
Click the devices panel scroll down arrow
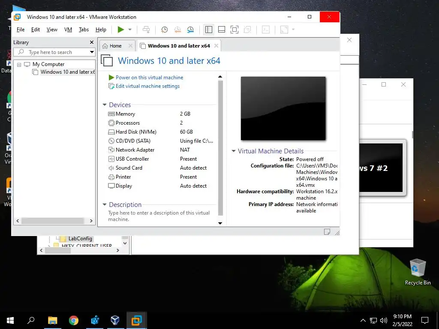(x=220, y=223)
